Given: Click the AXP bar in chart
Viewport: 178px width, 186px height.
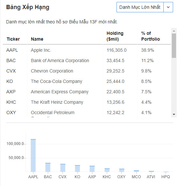Looking at the screenshot, I should coord(92,169).
